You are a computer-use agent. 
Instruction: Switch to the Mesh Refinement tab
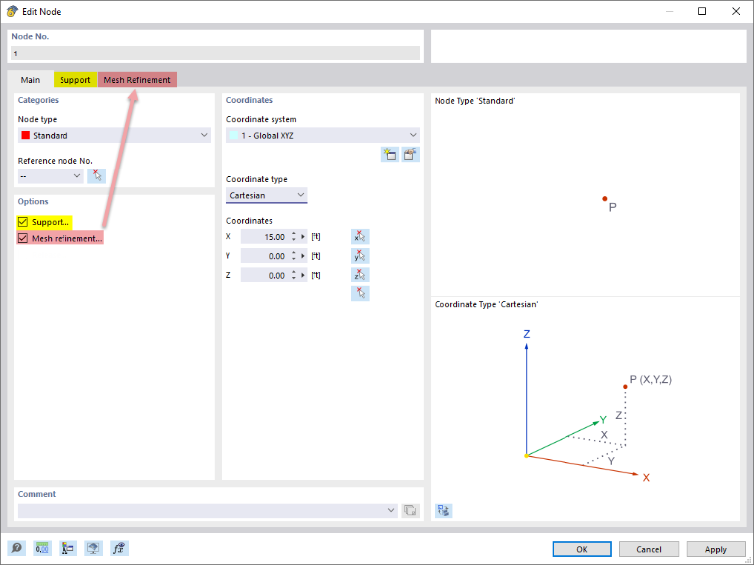click(x=137, y=79)
